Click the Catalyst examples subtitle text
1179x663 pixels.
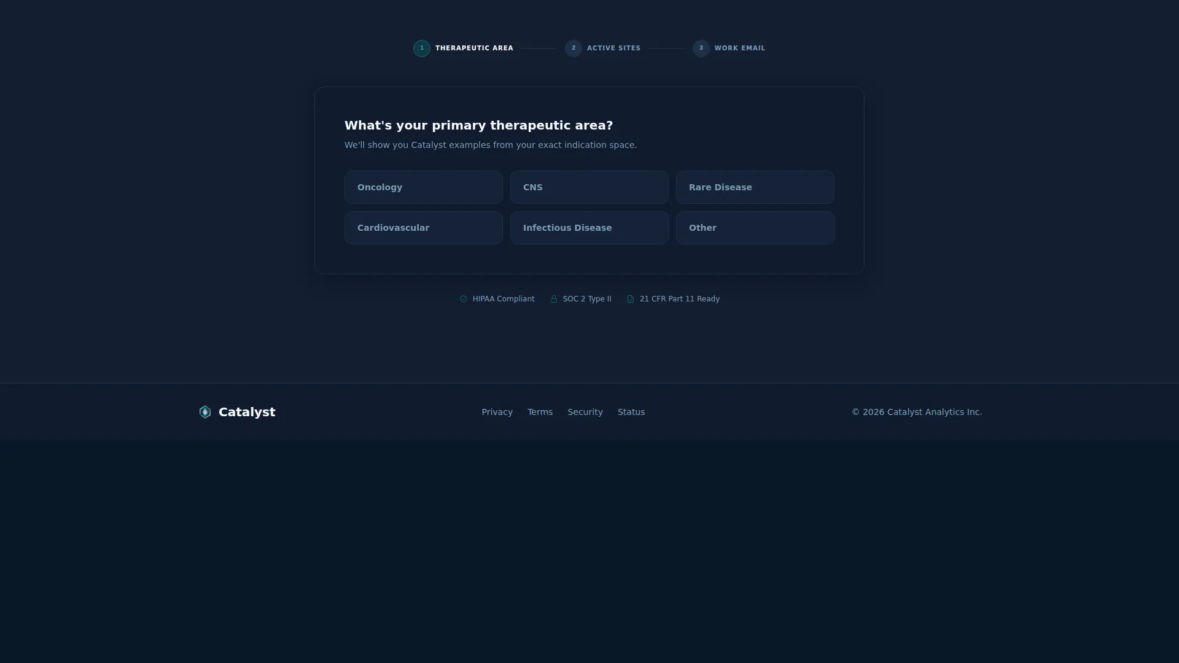pos(491,145)
